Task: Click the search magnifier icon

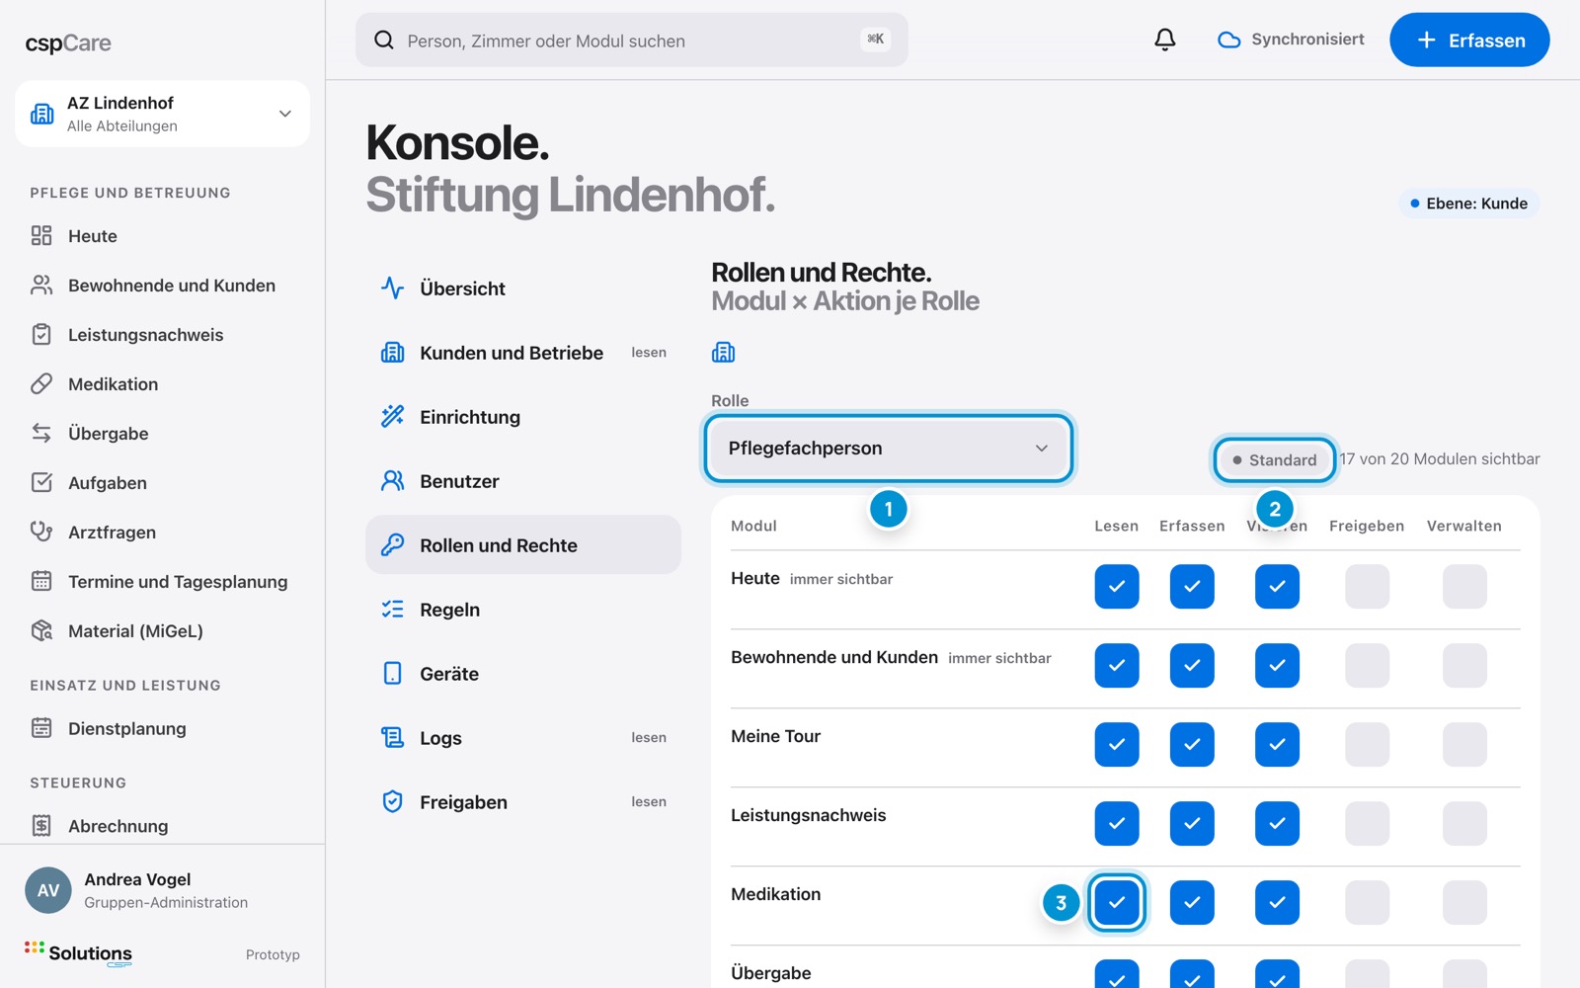Action: coord(384,40)
